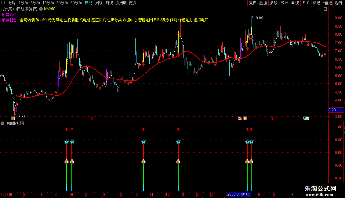The image size is (345, 198).
Task: Click the 储能 concept tag
Action: point(173,20)
